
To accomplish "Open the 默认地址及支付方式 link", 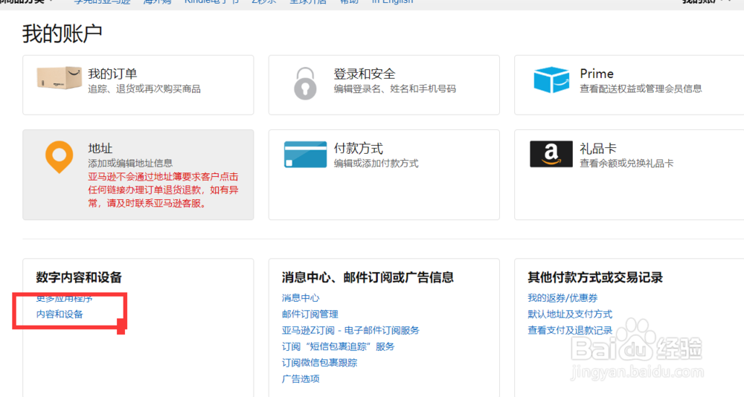I will 570,314.
